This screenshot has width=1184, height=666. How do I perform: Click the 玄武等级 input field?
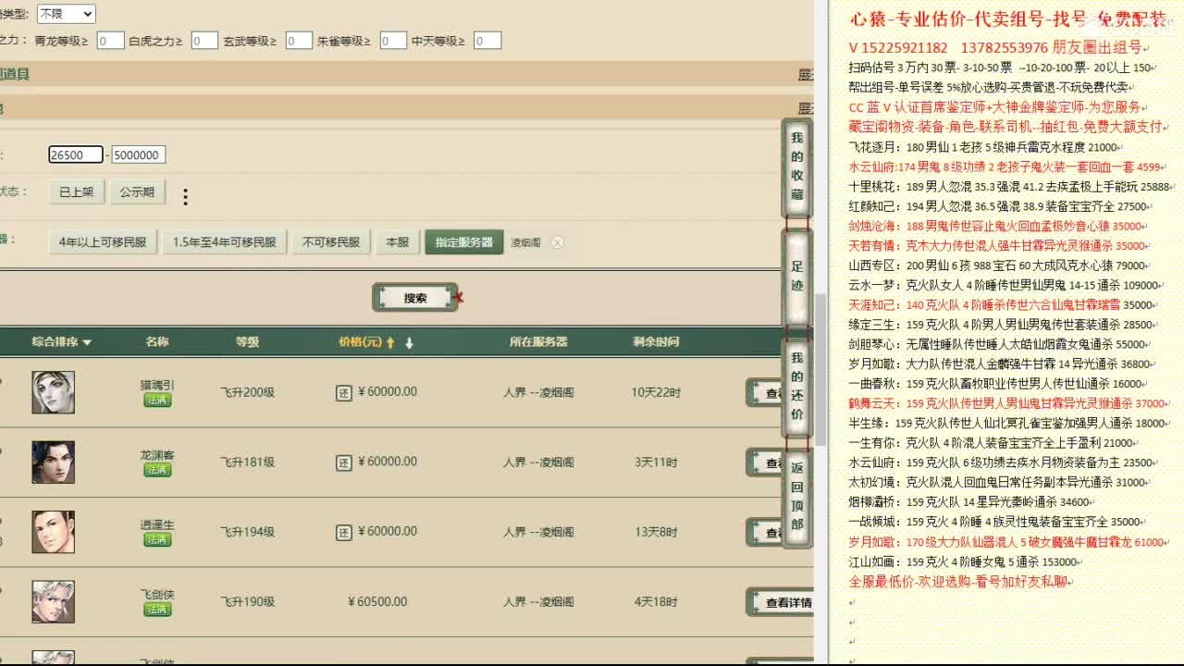click(299, 41)
